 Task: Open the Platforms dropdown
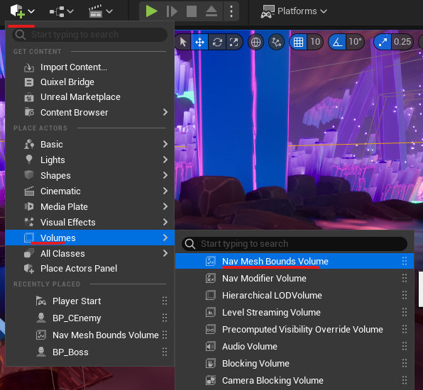(x=294, y=11)
